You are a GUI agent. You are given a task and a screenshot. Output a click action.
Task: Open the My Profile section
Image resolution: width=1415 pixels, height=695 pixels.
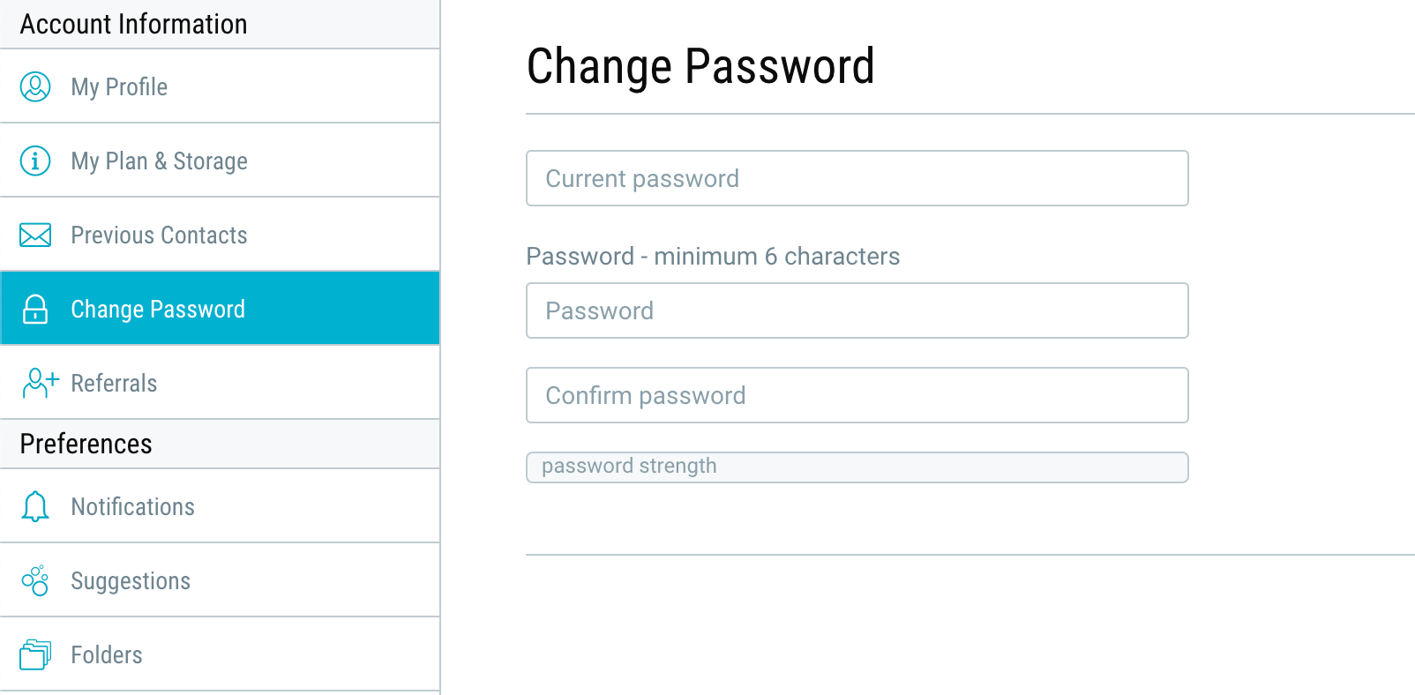(x=220, y=86)
